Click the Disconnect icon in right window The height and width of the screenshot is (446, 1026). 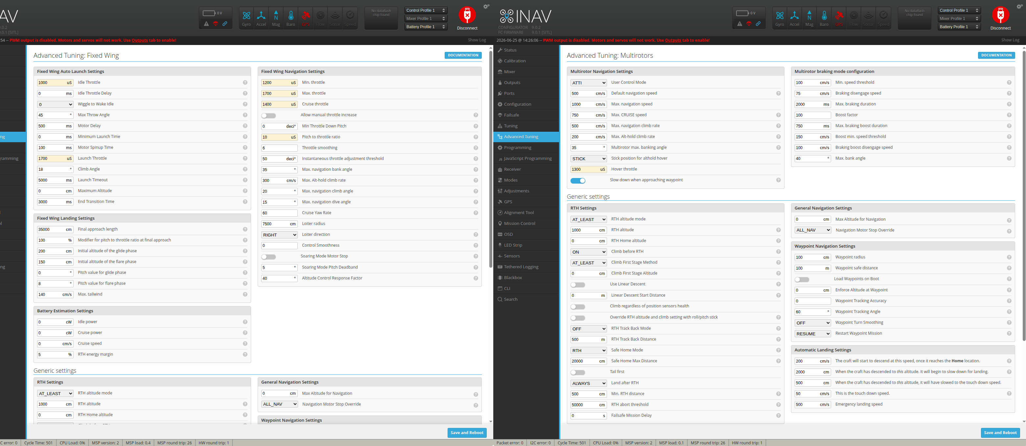pos(1000,18)
